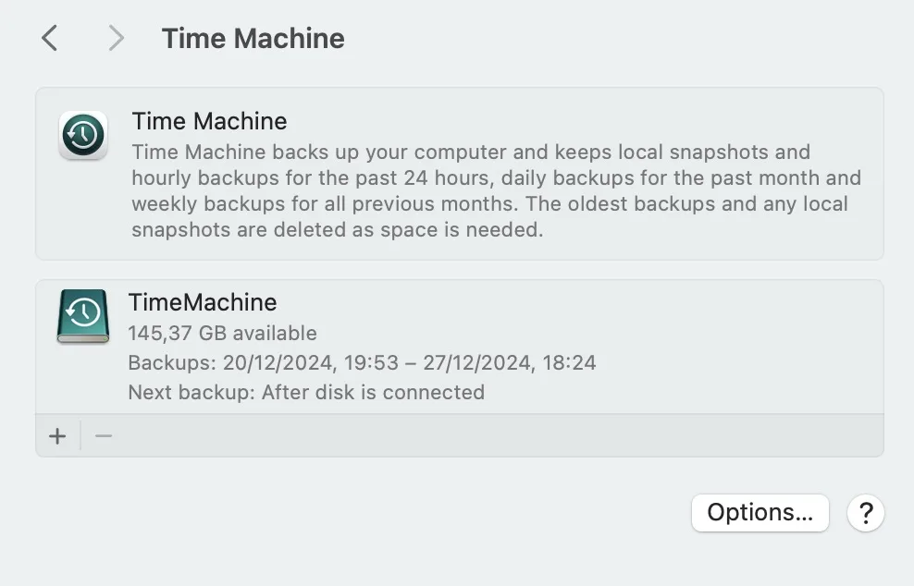This screenshot has height=586, width=914.
Task: Click the text 'snapshots are deleted as space is needed'
Action: [338, 229]
